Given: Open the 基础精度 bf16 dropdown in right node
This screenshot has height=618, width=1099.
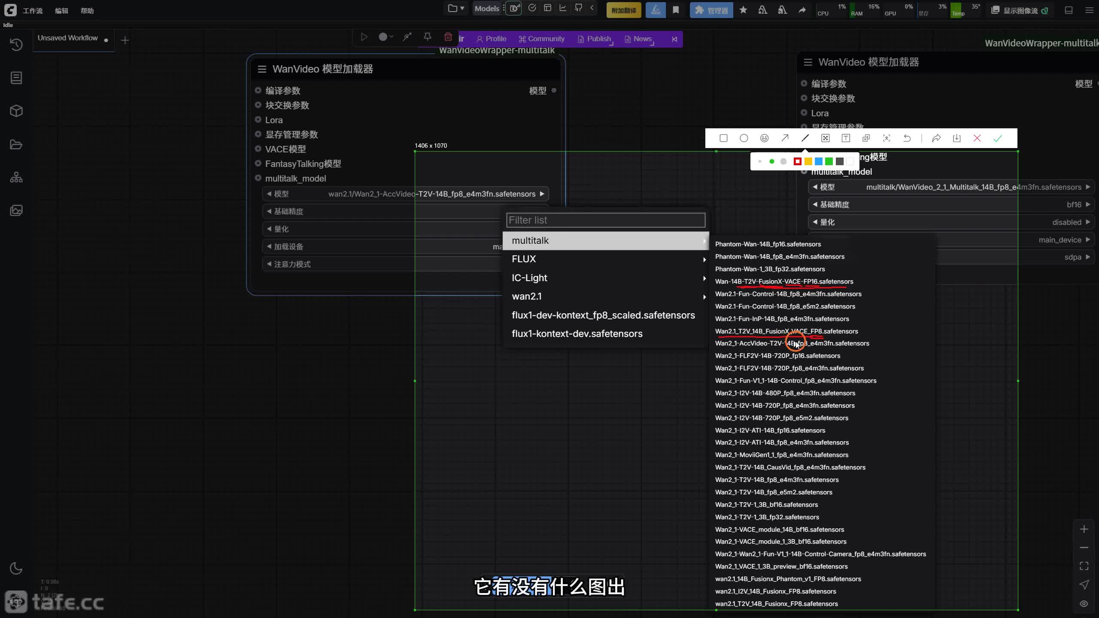Looking at the screenshot, I should tap(950, 205).
